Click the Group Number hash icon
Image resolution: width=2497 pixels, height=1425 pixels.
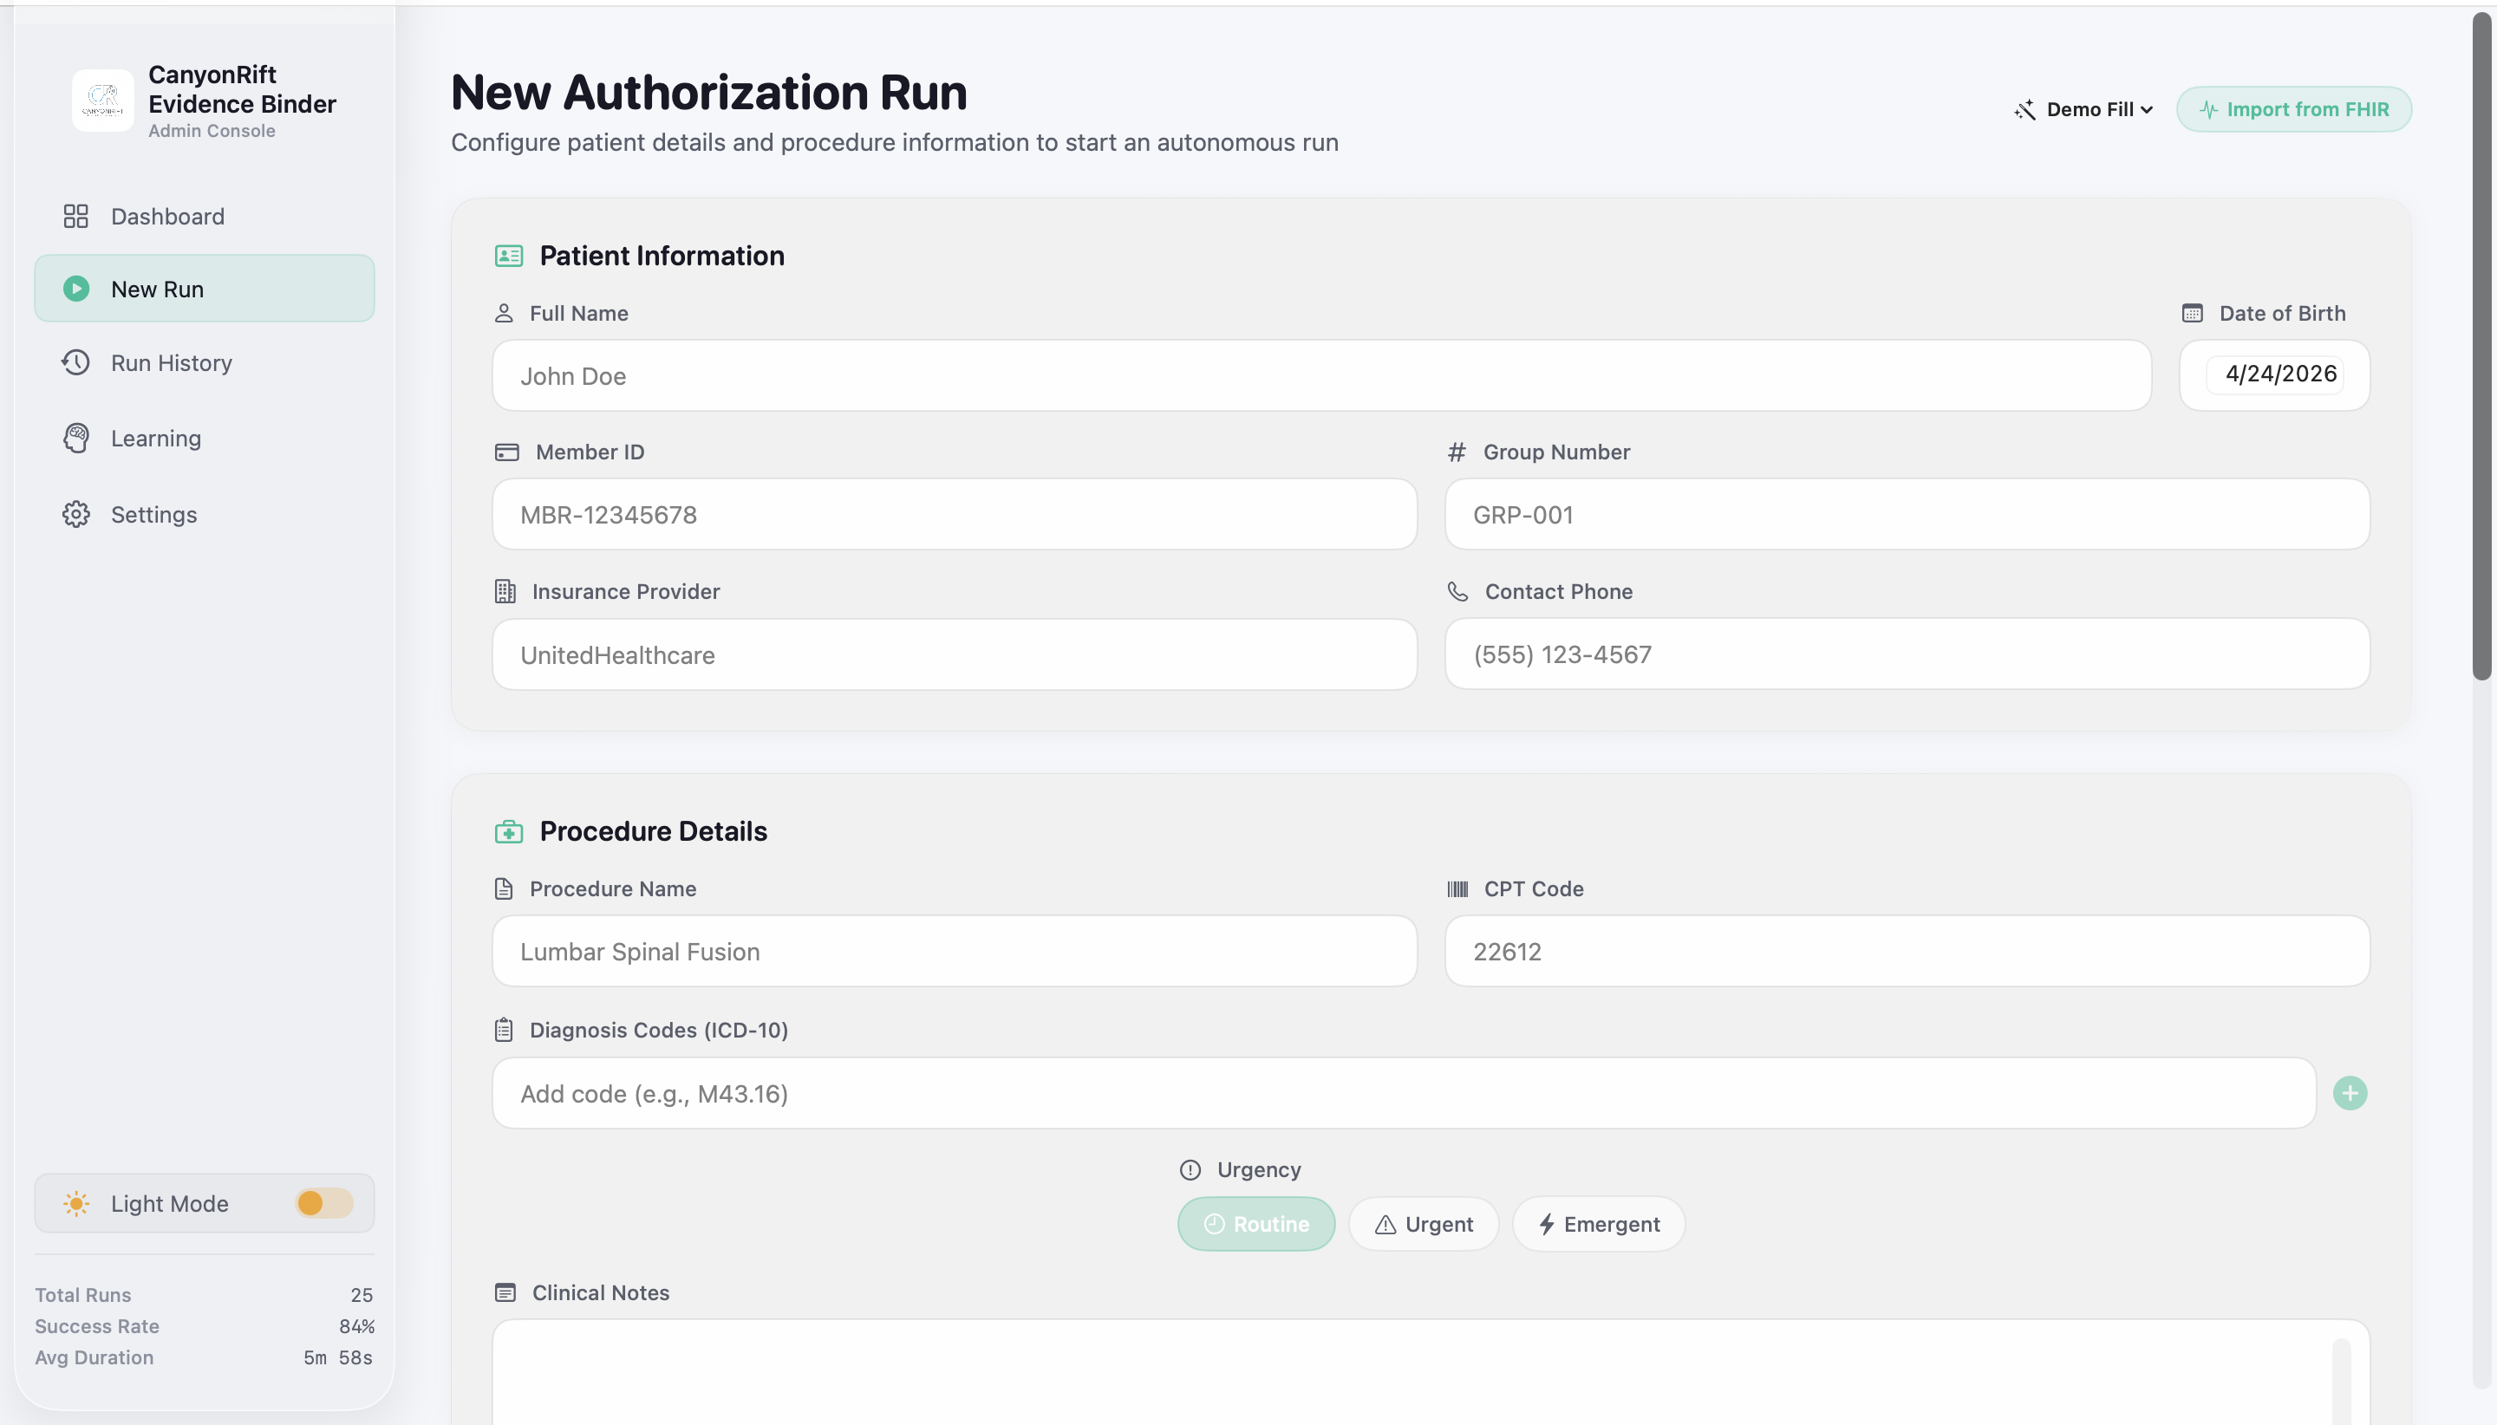coord(1457,452)
